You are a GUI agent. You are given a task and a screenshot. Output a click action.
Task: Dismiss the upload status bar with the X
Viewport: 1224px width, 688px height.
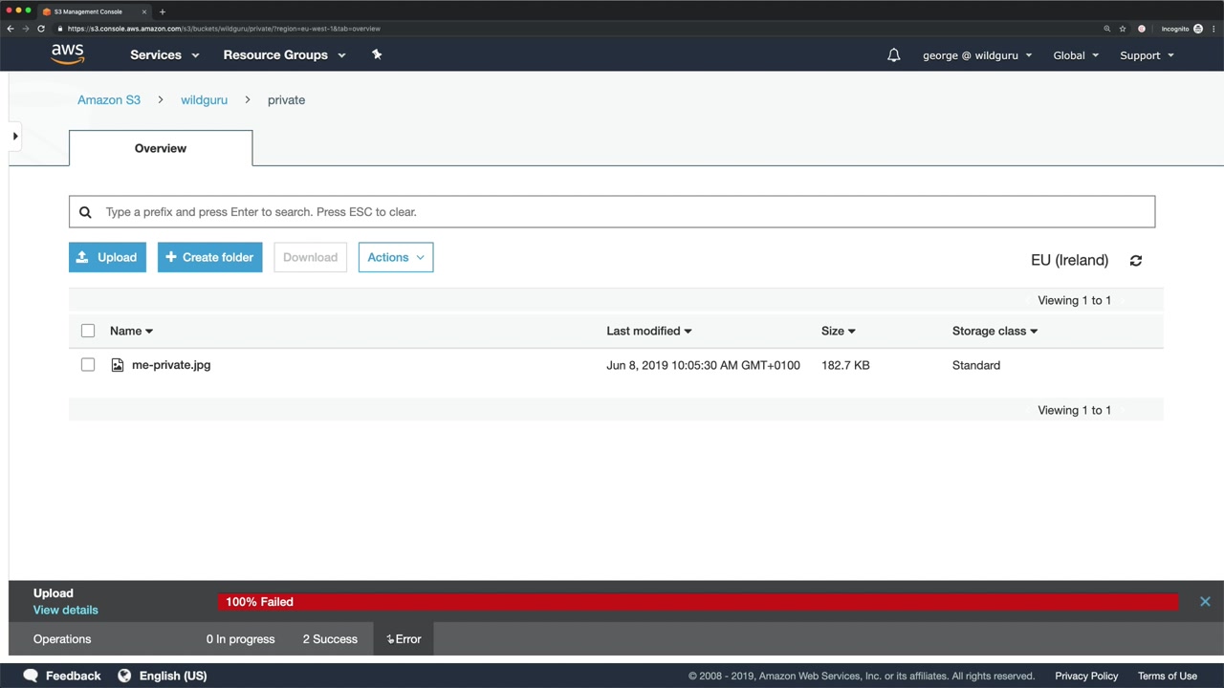click(x=1205, y=601)
